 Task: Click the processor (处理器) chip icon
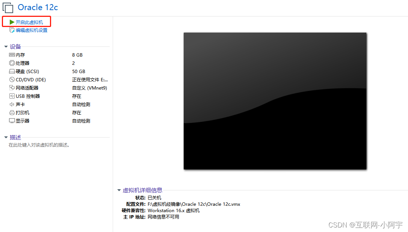click(12, 63)
